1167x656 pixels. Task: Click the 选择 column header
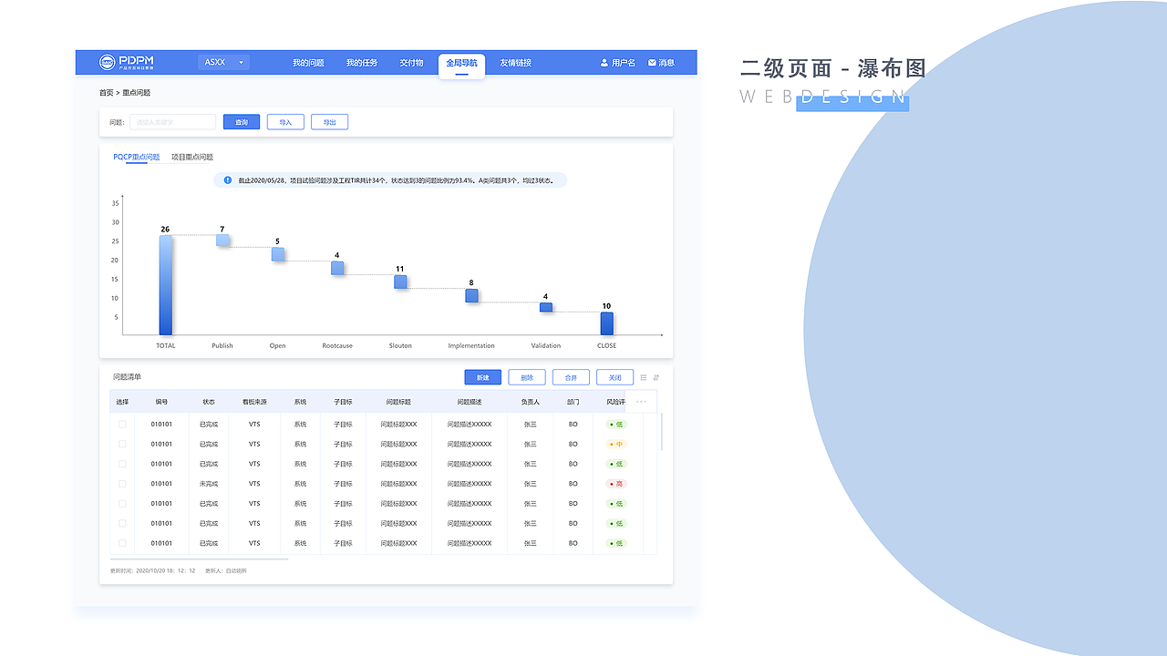click(122, 402)
